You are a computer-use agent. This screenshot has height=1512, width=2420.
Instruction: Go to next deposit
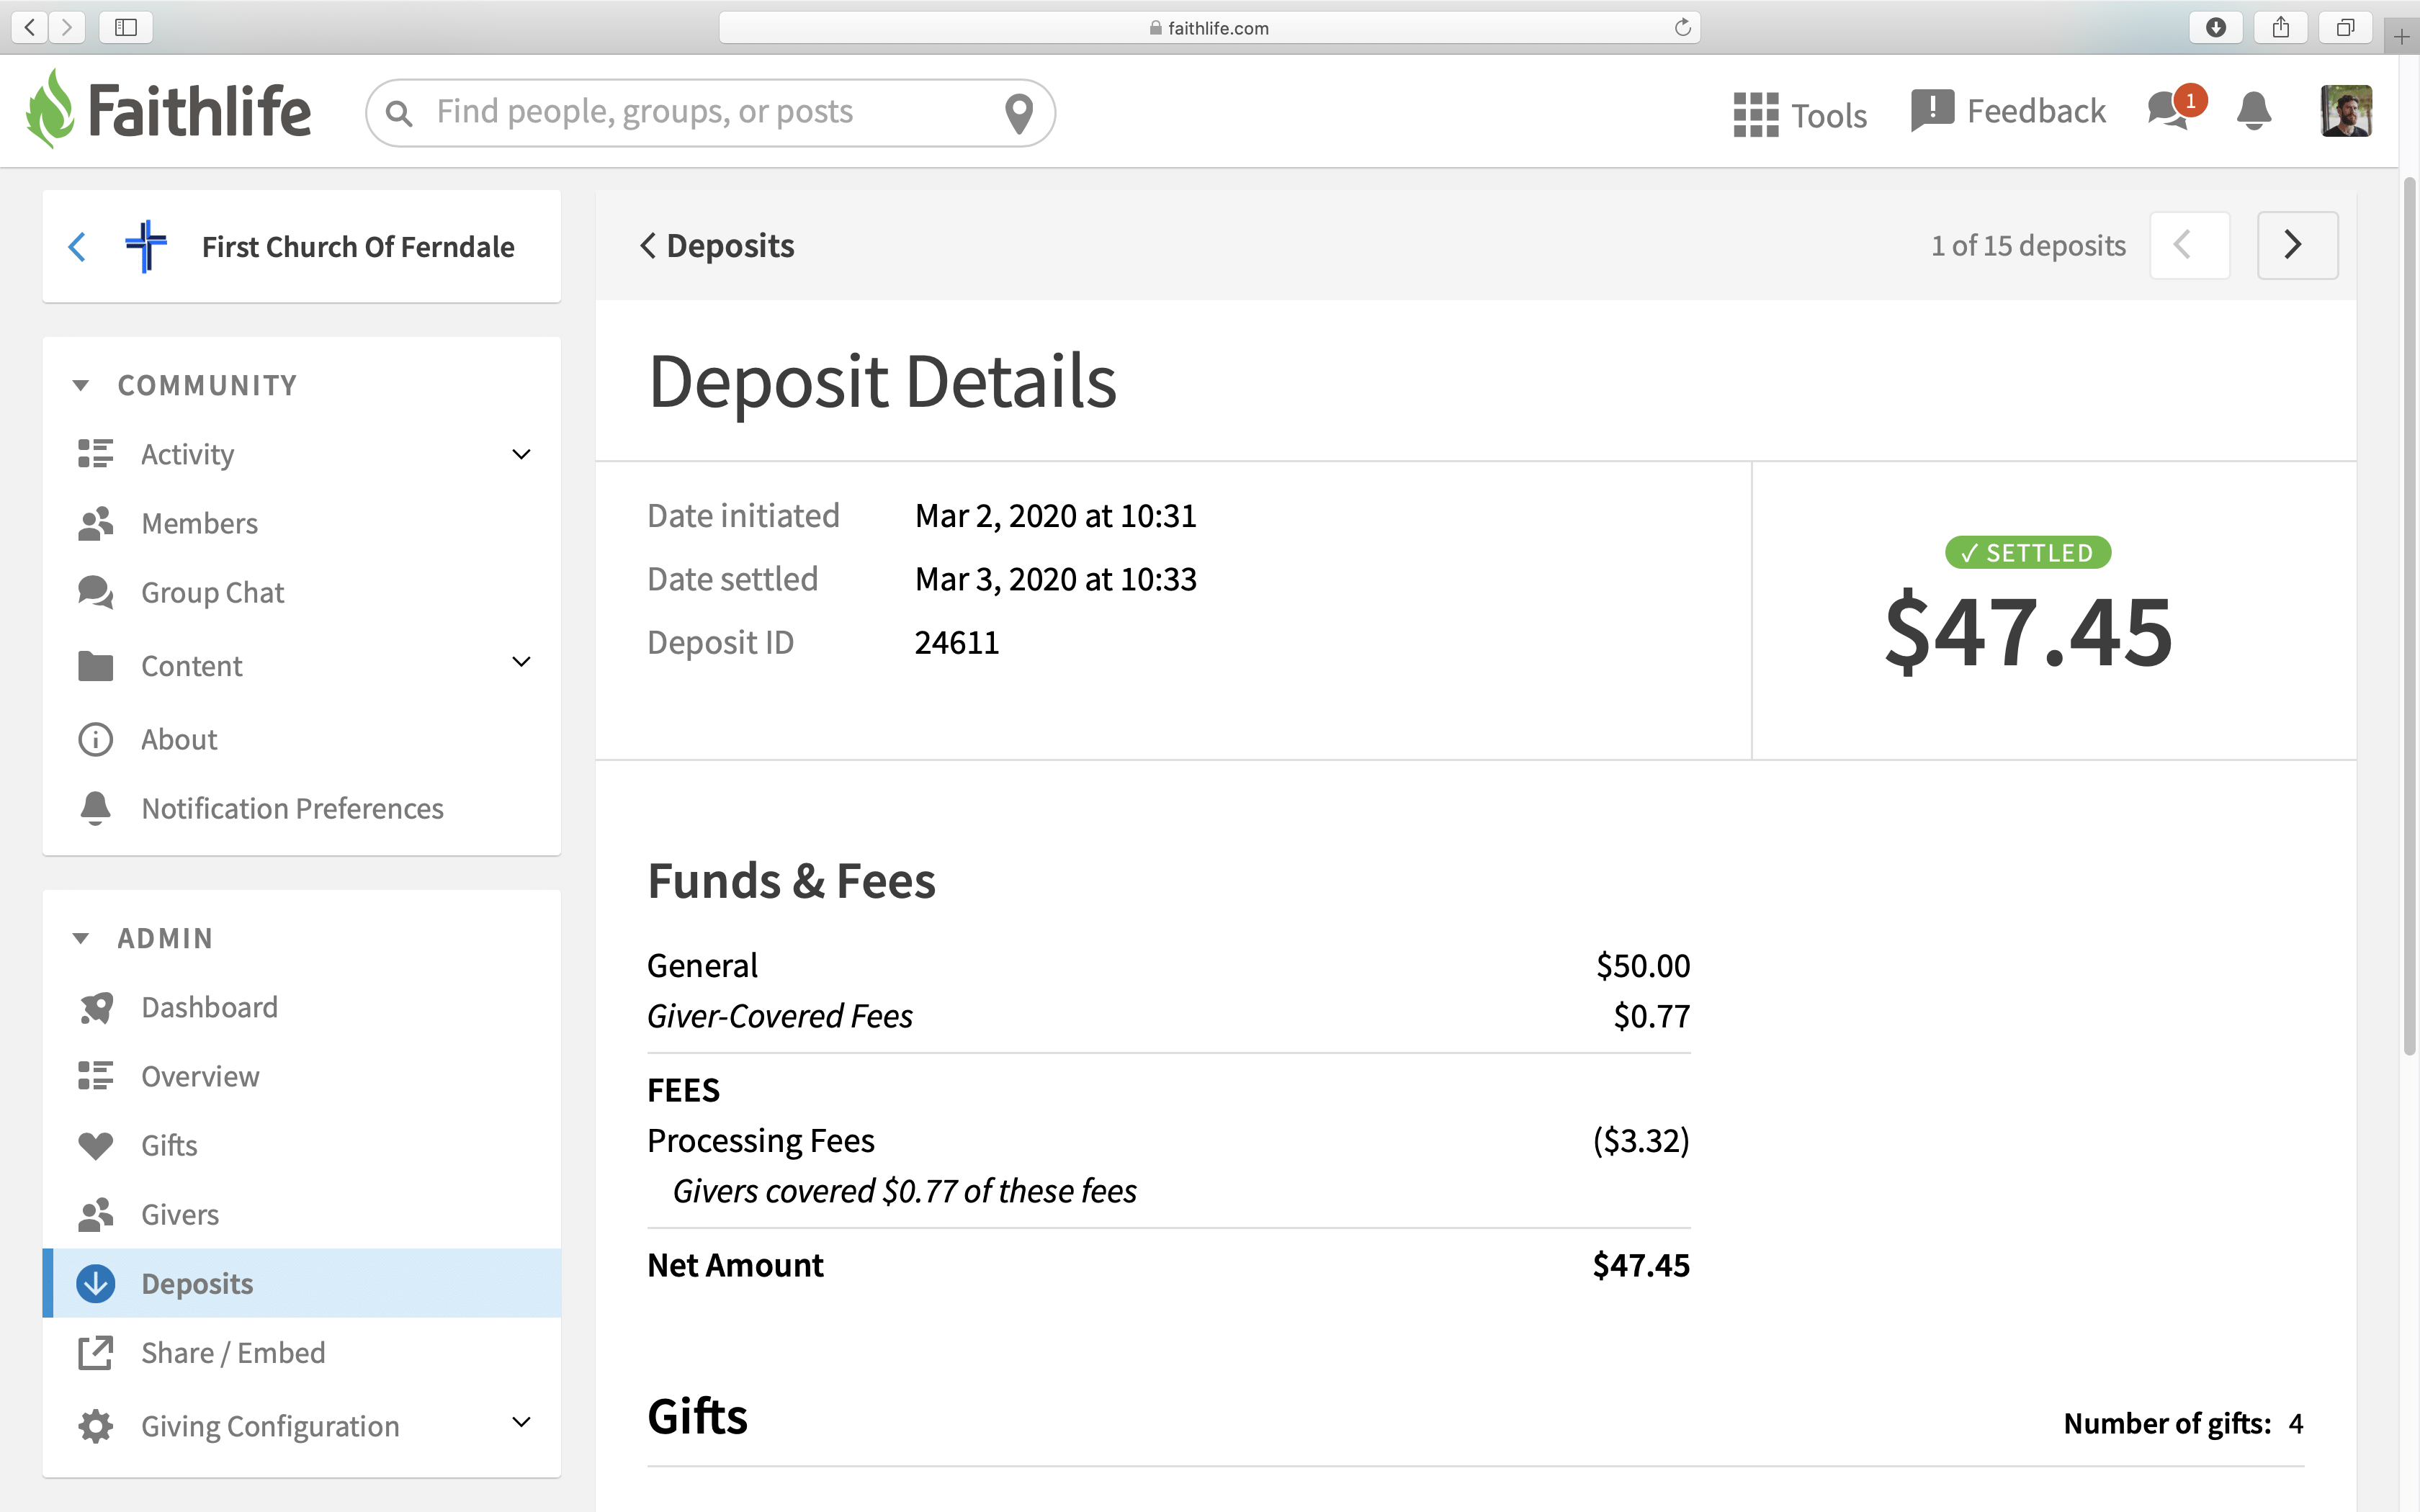[x=2297, y=245]
